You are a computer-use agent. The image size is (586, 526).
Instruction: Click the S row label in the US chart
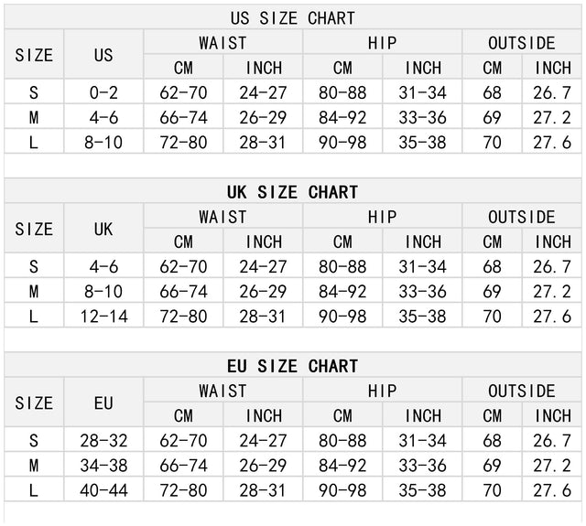tap(34, 92)
